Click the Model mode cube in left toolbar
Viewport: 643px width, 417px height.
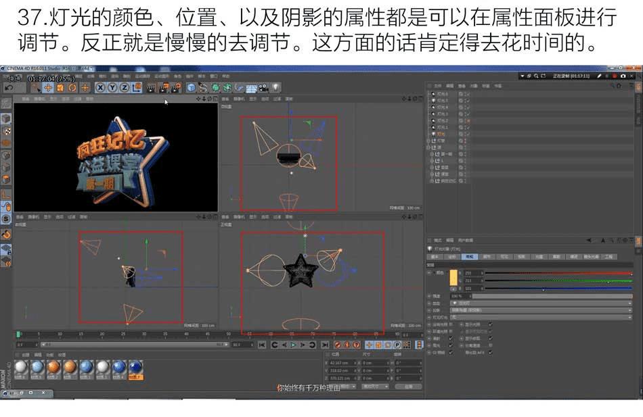(x=5, y=119)
